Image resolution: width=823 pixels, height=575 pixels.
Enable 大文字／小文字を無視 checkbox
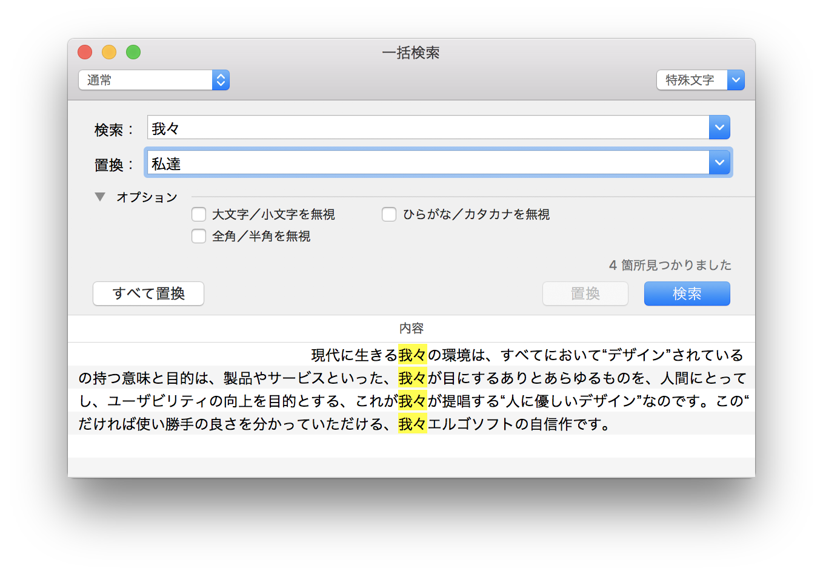coord(199,214)
